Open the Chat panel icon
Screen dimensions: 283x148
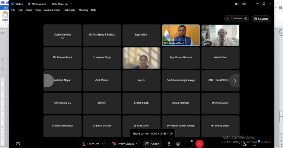(x=255, y=144)
